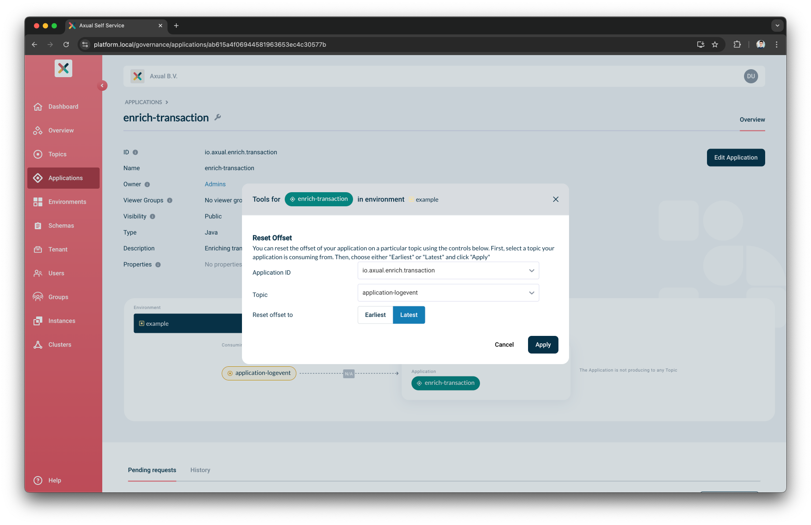Open Environments in the sidebar

(63, 202)
